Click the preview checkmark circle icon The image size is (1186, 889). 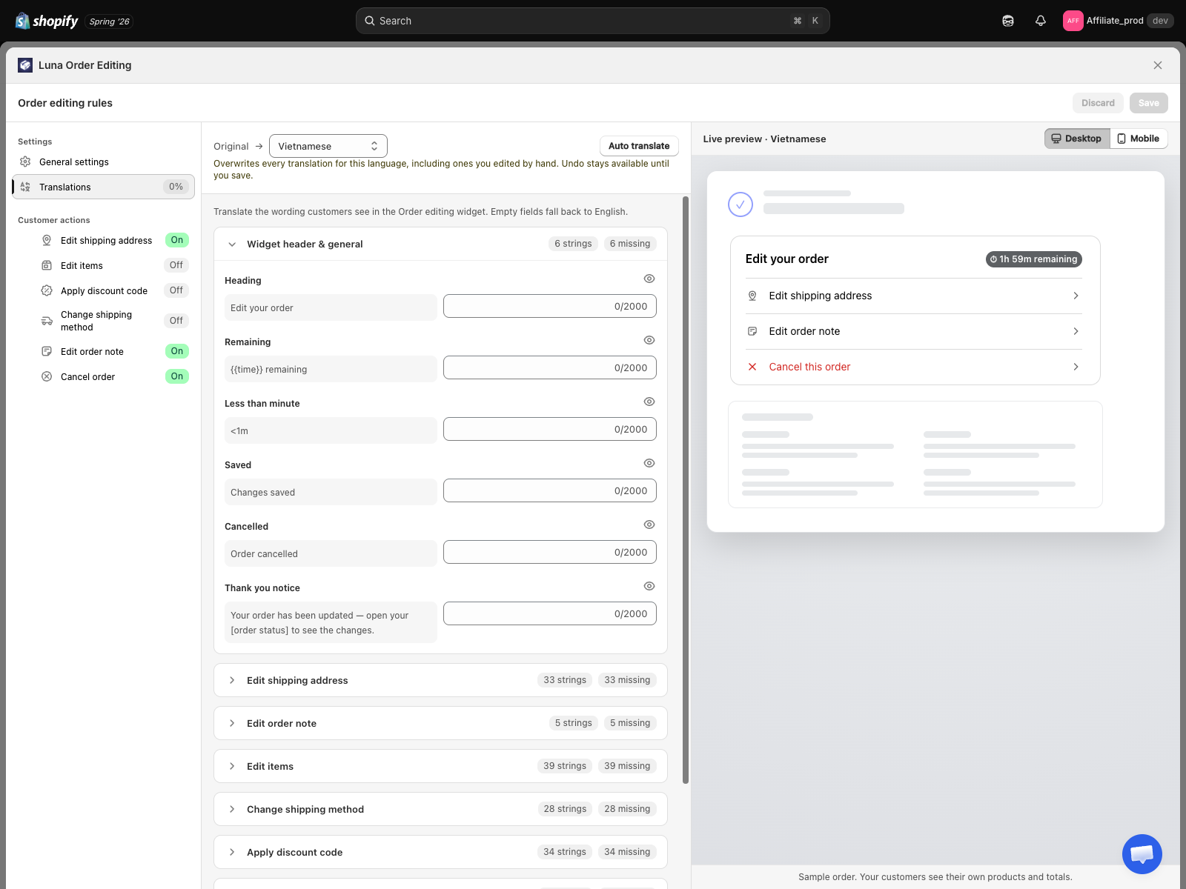point(741,204)
